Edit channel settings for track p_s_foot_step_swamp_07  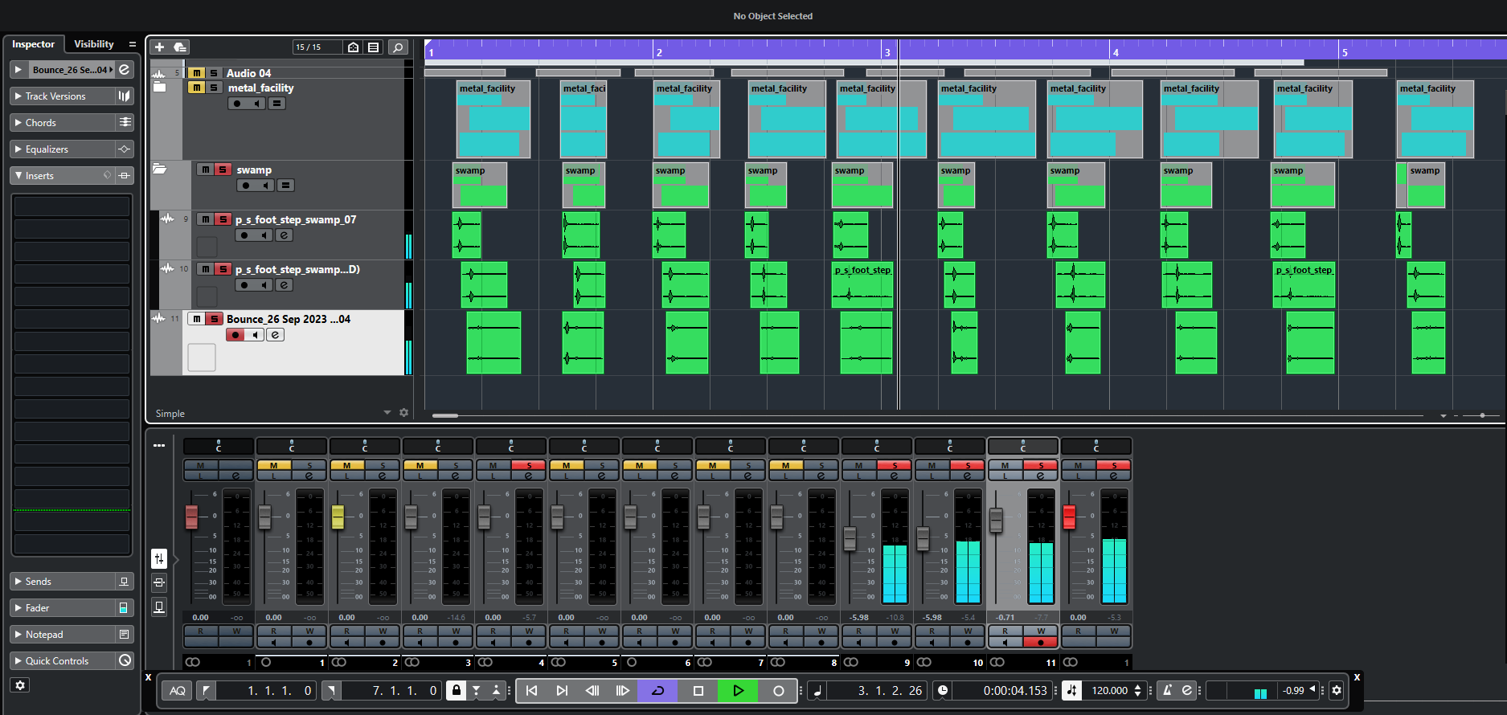(285, 235)
